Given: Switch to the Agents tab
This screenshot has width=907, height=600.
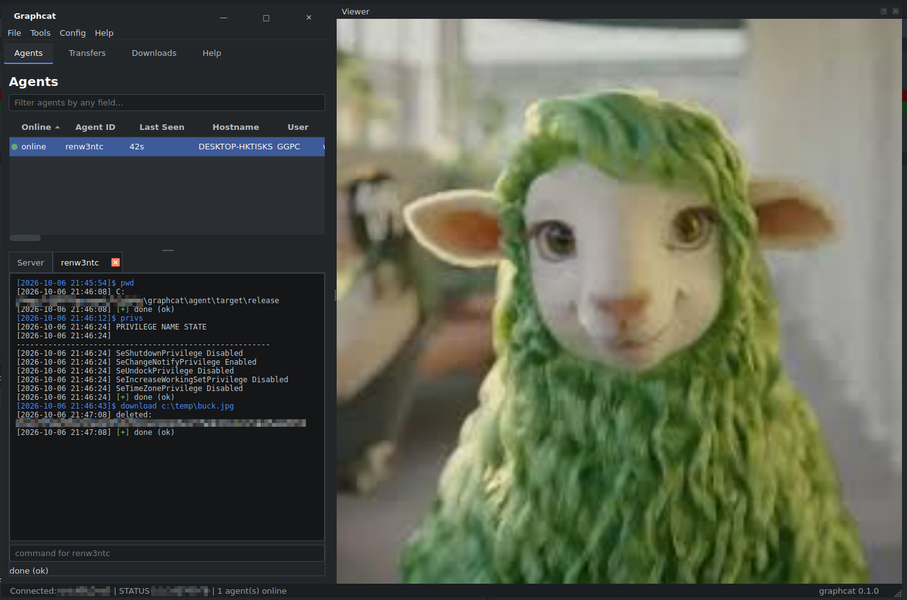Looking at the screenshot, I should pos(29,53).
